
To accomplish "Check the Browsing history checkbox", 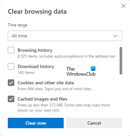I will tap(11, 50).
